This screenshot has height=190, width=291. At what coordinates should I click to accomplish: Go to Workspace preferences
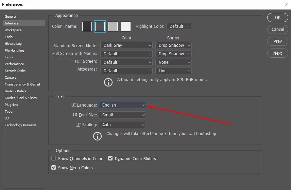click(24, 30)
